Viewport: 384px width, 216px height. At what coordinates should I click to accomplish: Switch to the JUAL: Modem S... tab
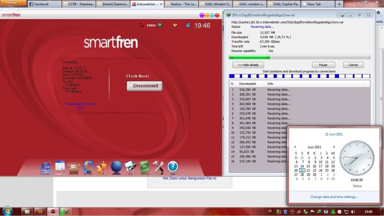click(x=215, y=4)
